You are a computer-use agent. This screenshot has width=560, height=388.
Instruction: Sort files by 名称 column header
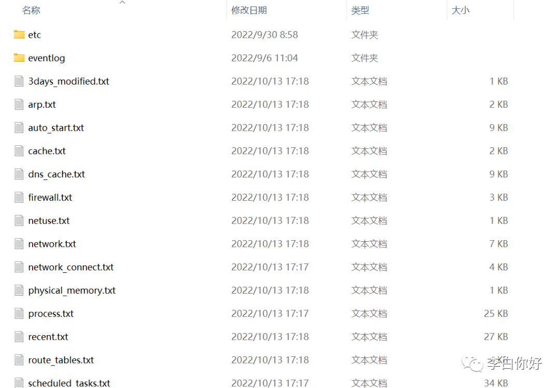pos(31,10)
